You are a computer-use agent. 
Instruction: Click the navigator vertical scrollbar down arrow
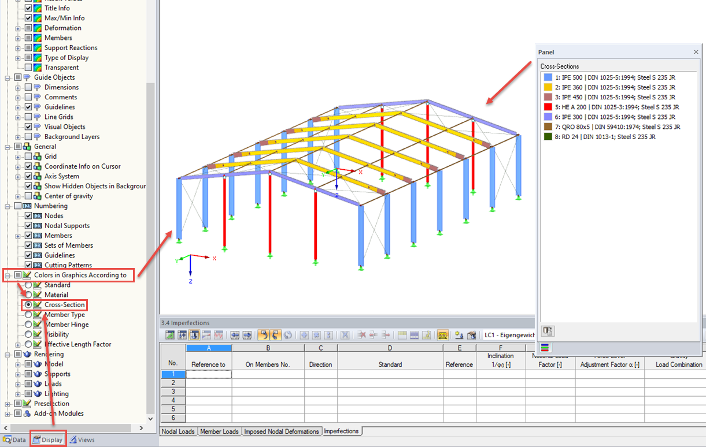(x=151, y=419)
